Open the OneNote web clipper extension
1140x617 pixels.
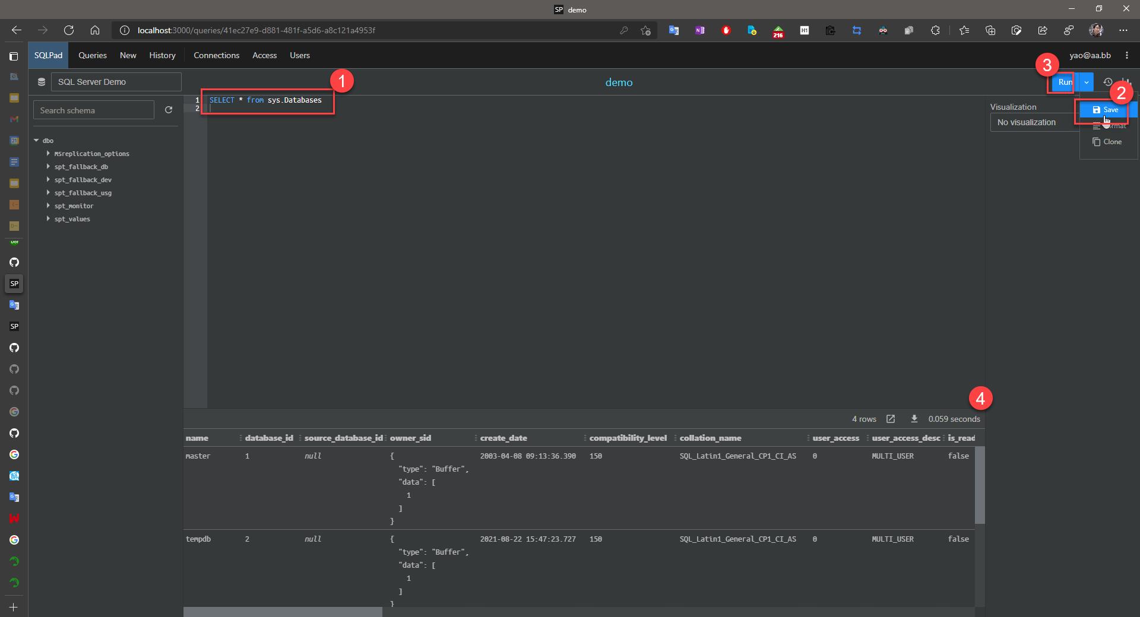click(x=700, y=30)
